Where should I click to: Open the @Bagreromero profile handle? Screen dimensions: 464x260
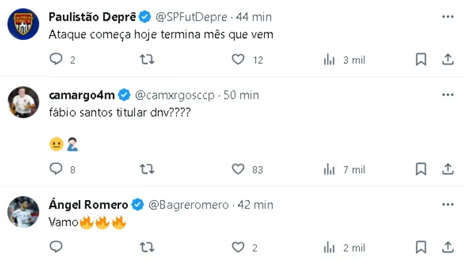190,205
